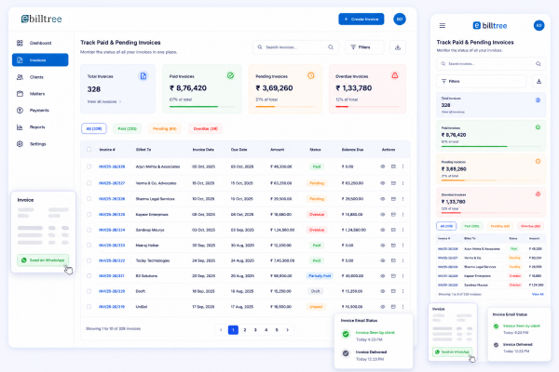This screenshot has height=372, width=559.
Task: Open Clients in the sidebar
Action: [40, 77]
